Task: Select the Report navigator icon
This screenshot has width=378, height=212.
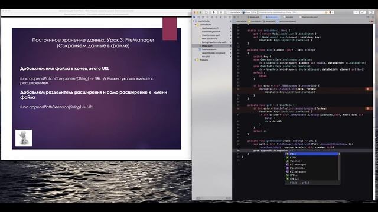Action: point(230,17)
